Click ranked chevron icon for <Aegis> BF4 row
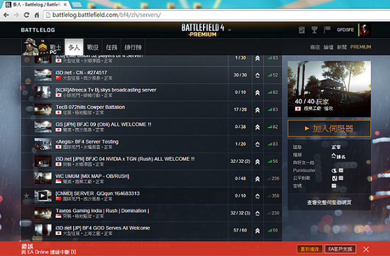 258,144
